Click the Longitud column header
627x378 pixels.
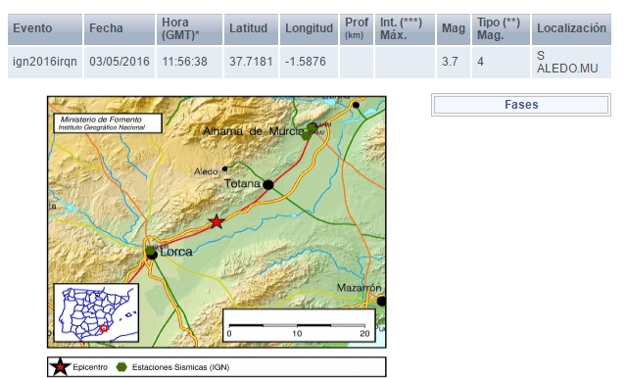pyautogui.click(x=309, y=28)
